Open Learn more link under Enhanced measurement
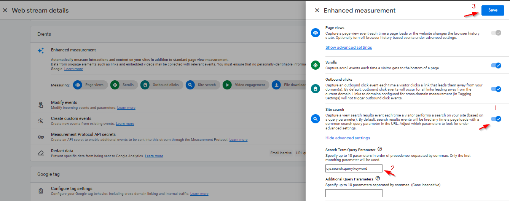This screenshot has width=510, height=201. click(73, 69)
